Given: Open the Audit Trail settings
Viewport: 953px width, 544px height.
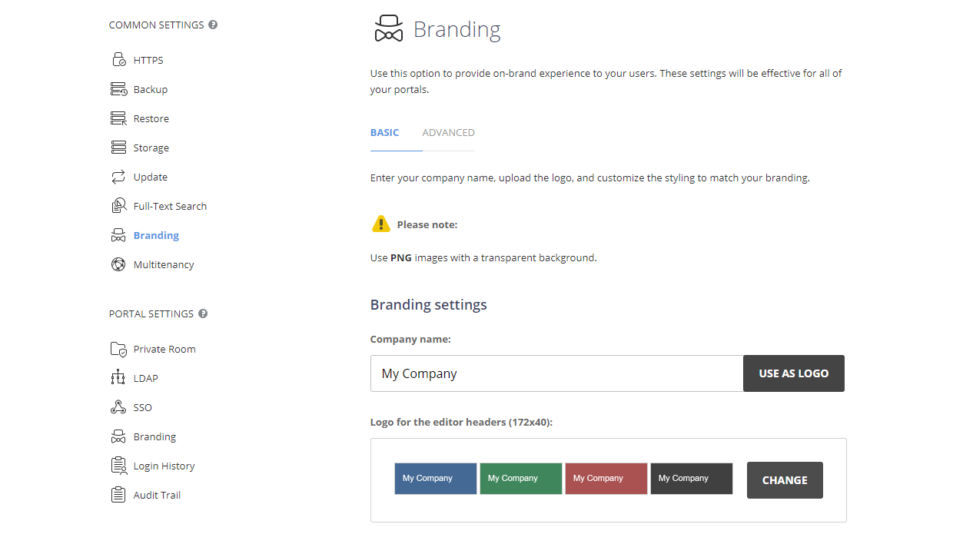Looking at the screenshot, I should click(x=118, y=494).
